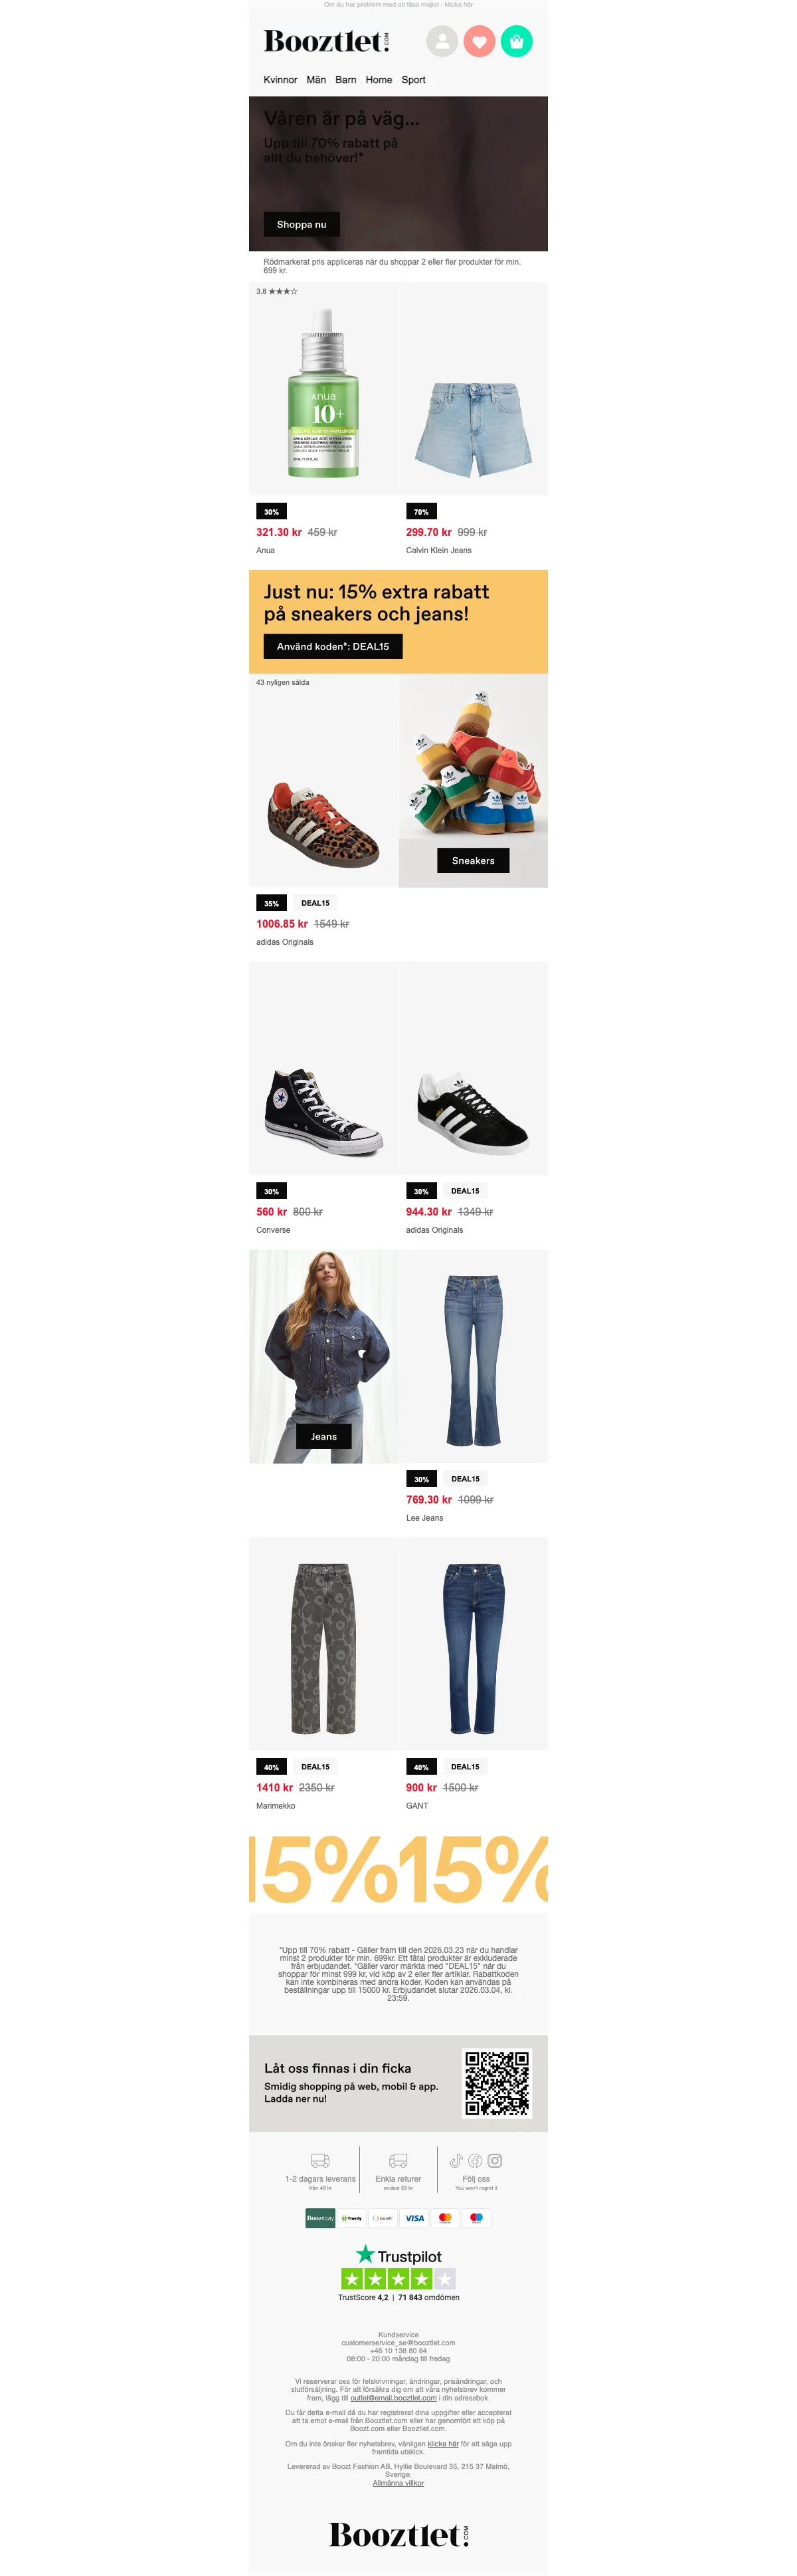
Task: Click the klicka här unsubscribe link
Action: pos(442,2443)
